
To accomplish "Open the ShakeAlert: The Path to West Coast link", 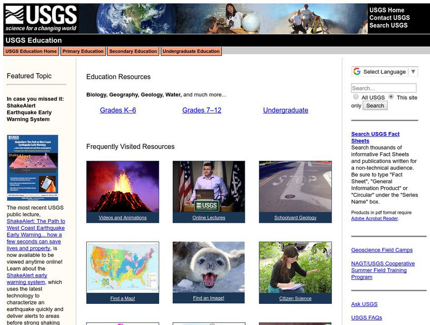I will pyautogui.click(x=36, y=235).
